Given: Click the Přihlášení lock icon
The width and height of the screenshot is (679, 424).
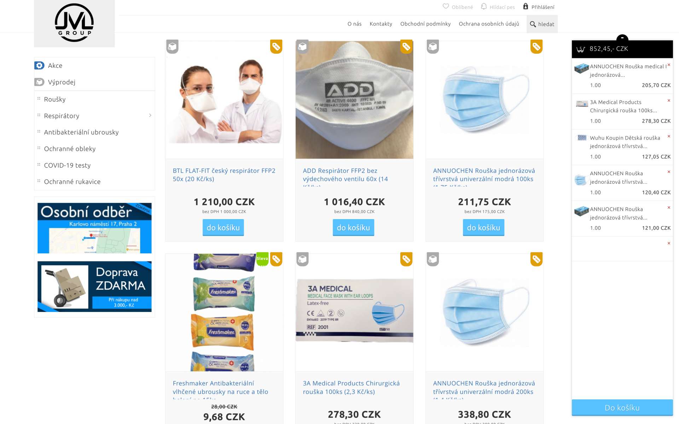Looking at the screenshot, I should 526,6.
